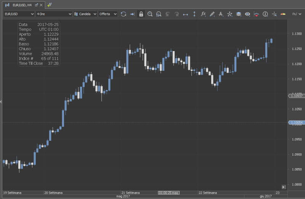Fit chart horizontally with the double-arrow icon
Image resolution: width=305 pixels, height=199 pixels.
186,14
